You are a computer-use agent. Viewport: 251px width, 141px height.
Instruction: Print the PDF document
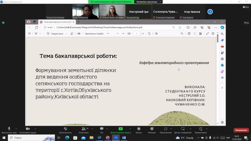189,34
